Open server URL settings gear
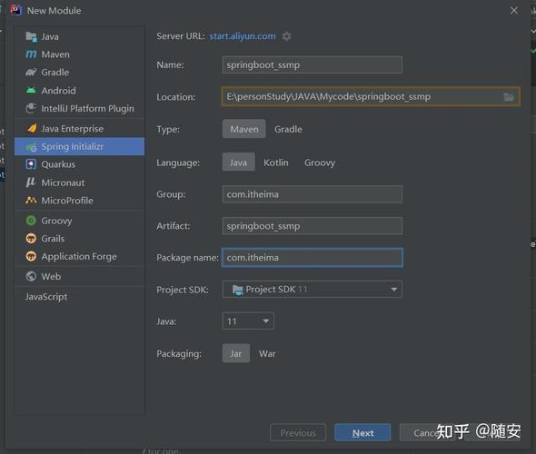The image size is (536, 454). tap(286, 36)
